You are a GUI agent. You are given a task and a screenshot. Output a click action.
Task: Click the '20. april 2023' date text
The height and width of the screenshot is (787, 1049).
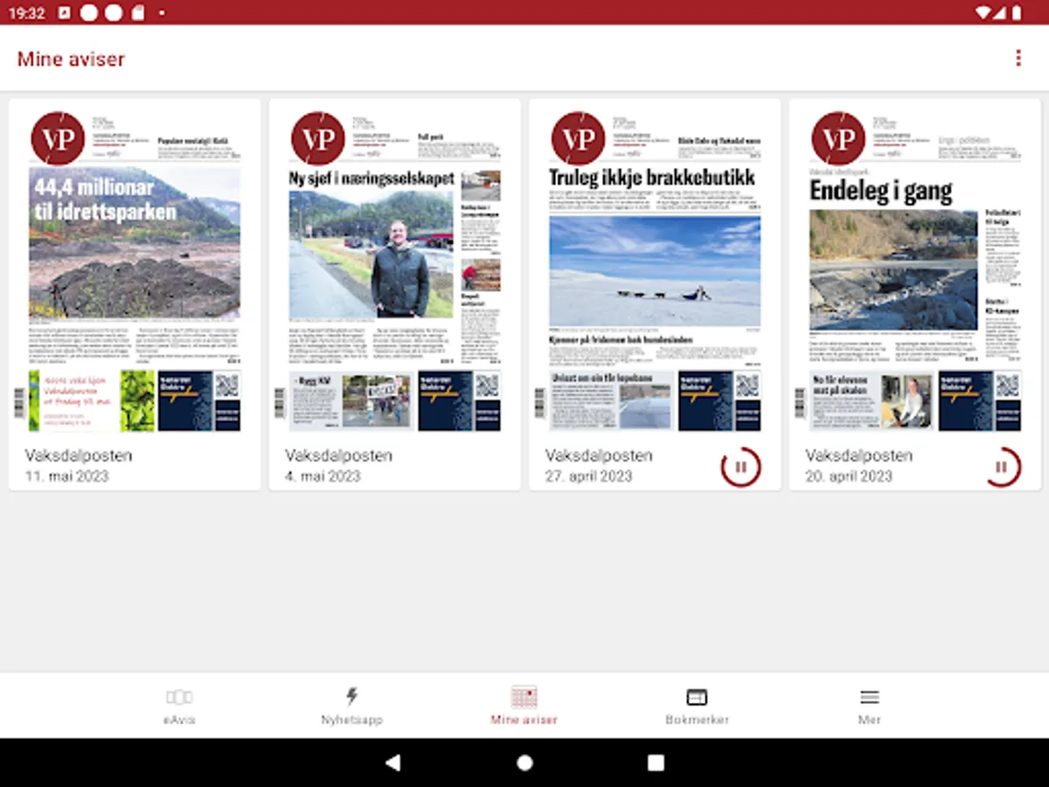pos(849,477)
